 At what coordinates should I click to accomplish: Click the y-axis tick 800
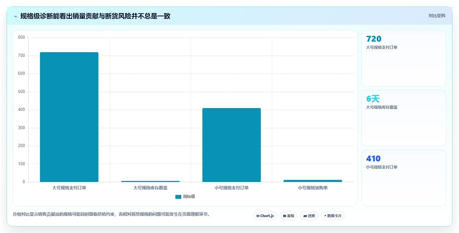(x=22, y=37)
